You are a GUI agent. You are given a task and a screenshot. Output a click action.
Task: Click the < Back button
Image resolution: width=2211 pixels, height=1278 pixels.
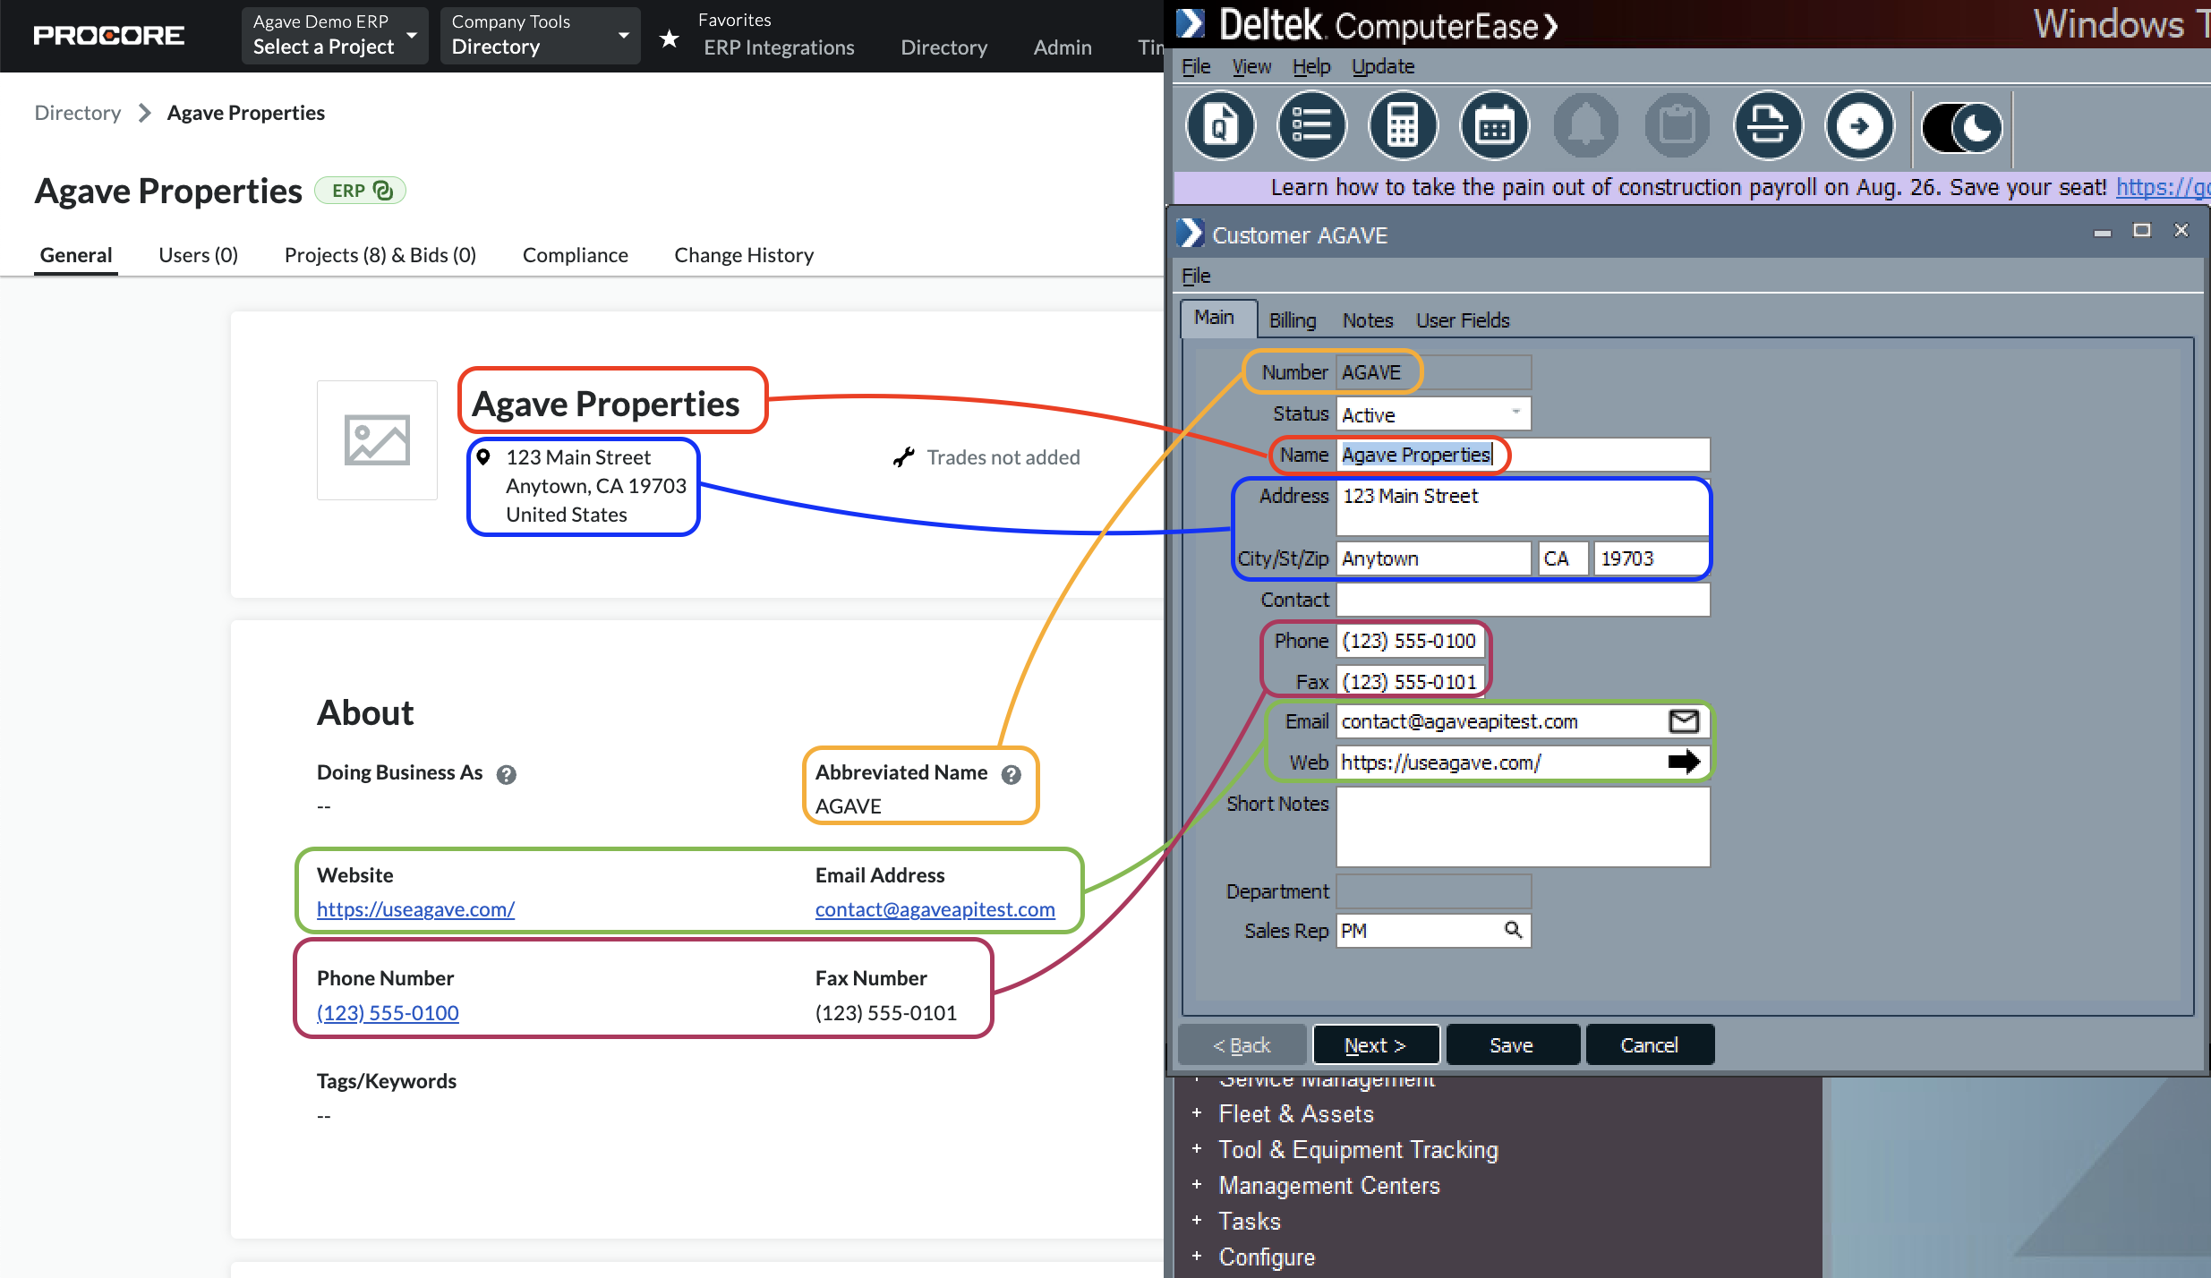pos(1242,1044)
